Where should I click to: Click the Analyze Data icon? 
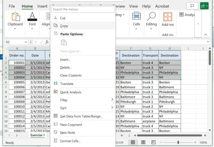[182, 15]
